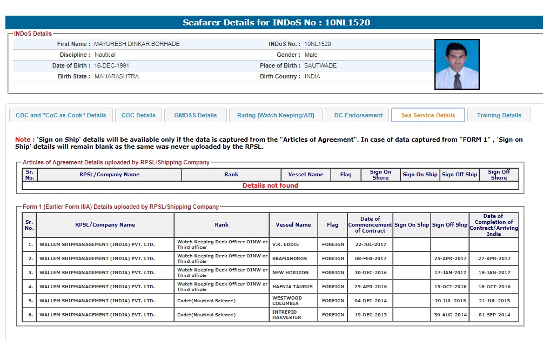Open the CDC and "CoC as Cook" Details tab
543x345 pixels.
click(61, 115)
